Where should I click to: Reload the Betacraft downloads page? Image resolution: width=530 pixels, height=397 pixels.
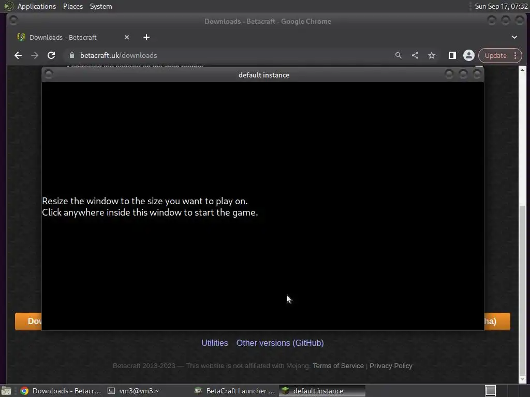point(51,55)
